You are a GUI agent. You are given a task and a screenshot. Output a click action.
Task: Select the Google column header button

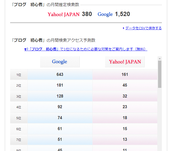click(x=60, y=62)
